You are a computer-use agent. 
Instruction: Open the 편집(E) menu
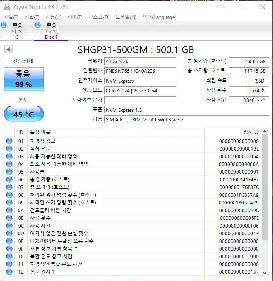tap(32, 17)
